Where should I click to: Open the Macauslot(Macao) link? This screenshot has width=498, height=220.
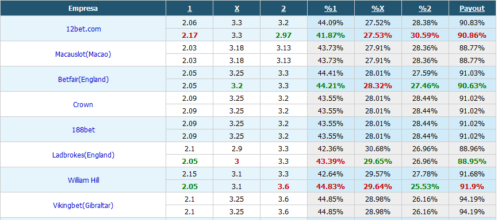[x=83, y=54]
